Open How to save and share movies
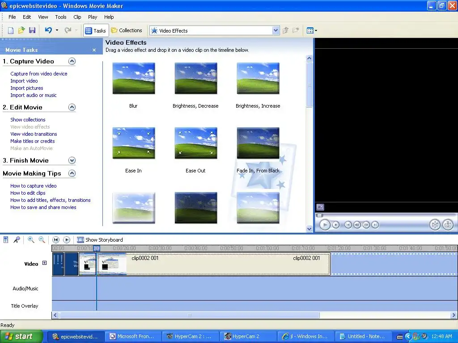The width and height of the screenshot is (458, 343). click(x=43, y=207)
